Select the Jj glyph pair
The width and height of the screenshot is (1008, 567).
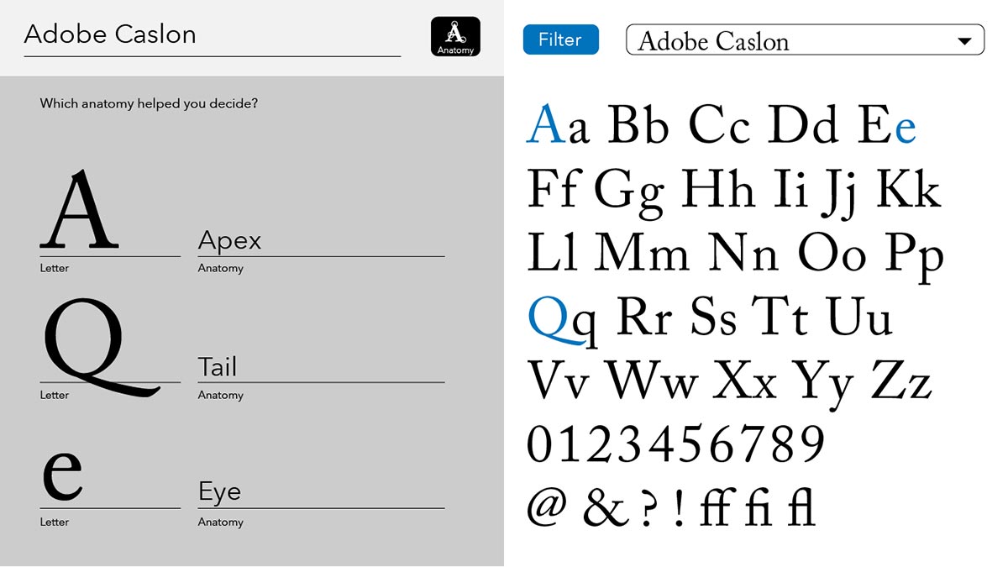pos(841,193)
